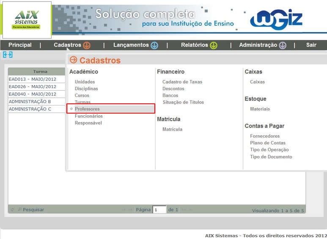
Task: Select Cadastro de Taxas under Financeiro
Action: [182, 82]
